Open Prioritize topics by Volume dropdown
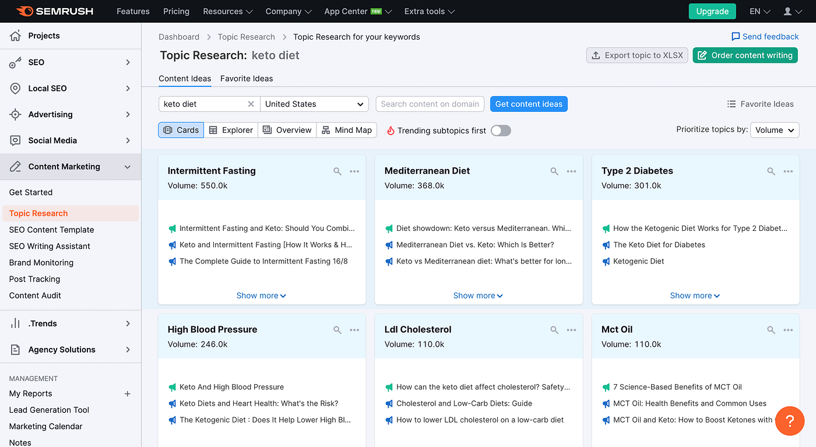This screenshot has height=447, width=816. (x=775, y=130)
